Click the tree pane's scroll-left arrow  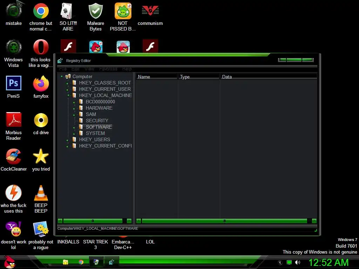click(x=60, y=221)
